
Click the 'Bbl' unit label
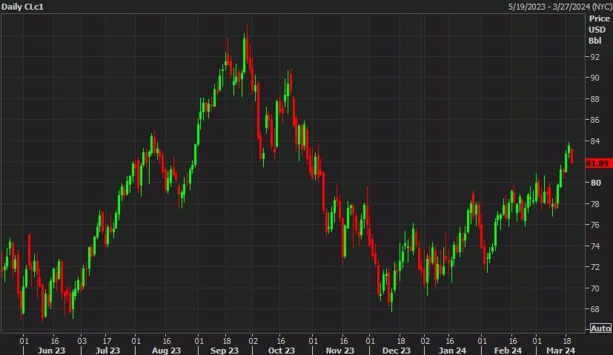(x=595, y=41)
